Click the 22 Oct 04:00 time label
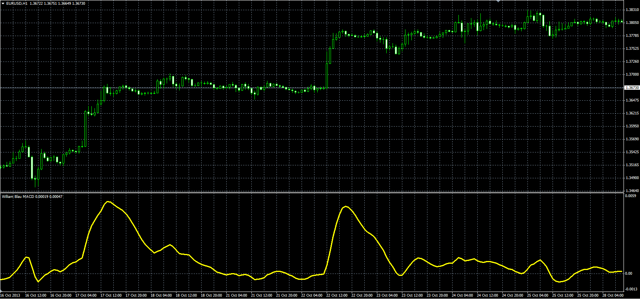 click(x=312, y=295)
